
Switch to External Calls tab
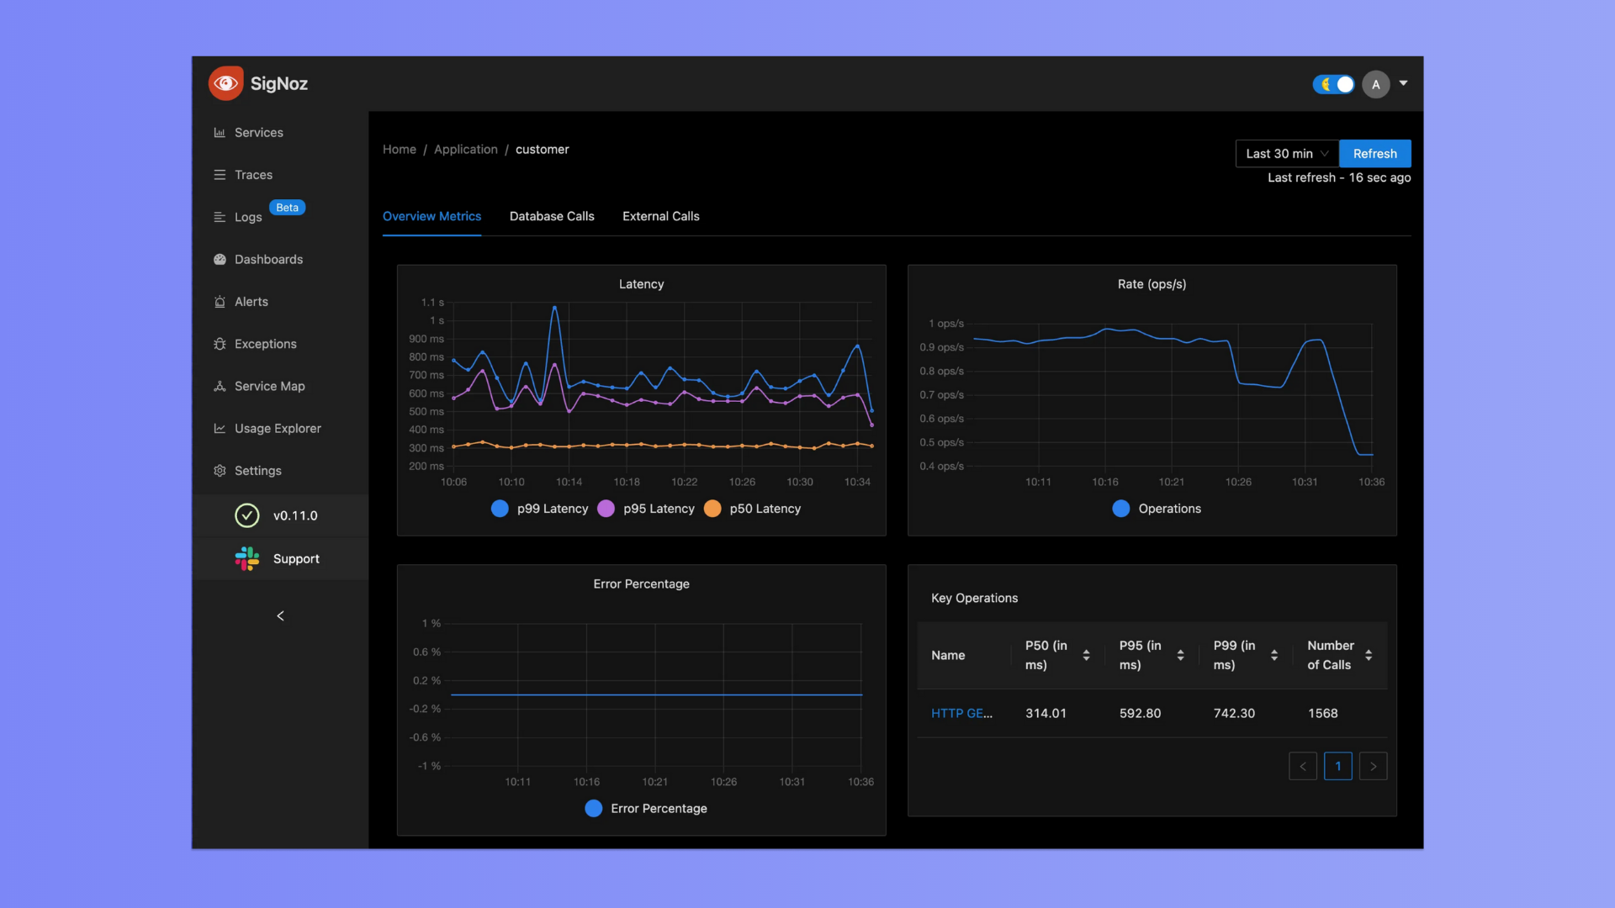[661, 216]
